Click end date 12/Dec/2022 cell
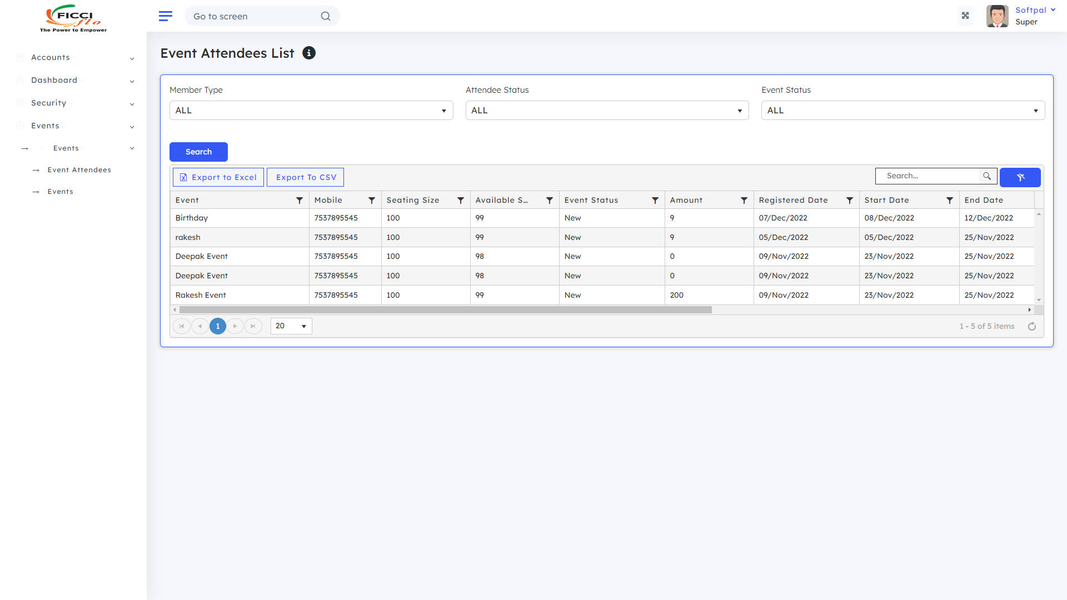This screenshot has width=1067, height=600. tap(996, 218)
